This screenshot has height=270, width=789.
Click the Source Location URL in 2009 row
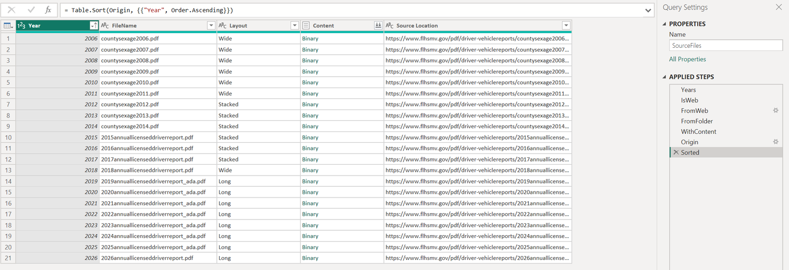tap(478, 71)
